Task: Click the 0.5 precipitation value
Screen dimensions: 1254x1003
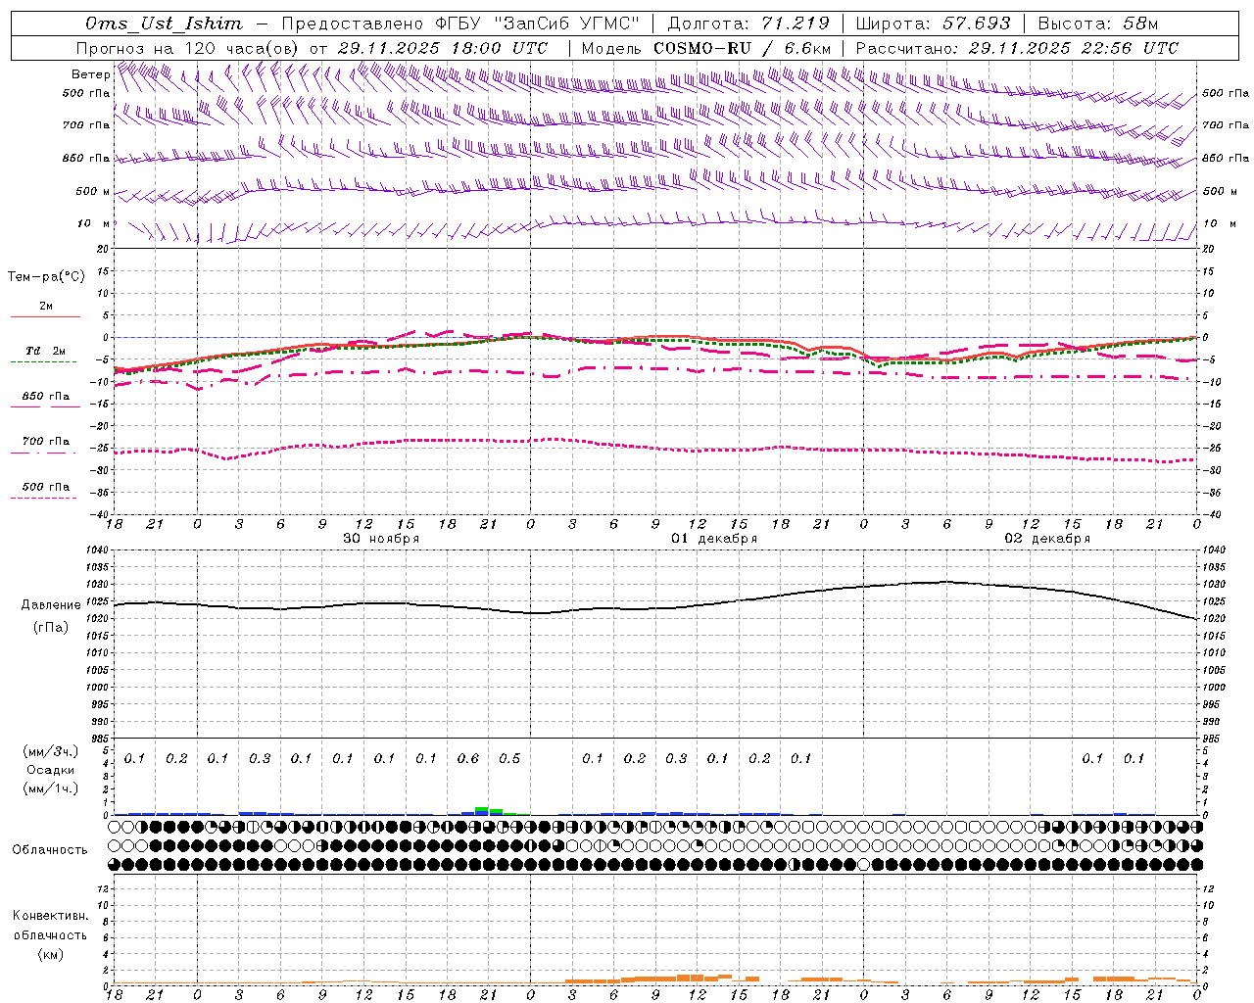Action: 509,758
